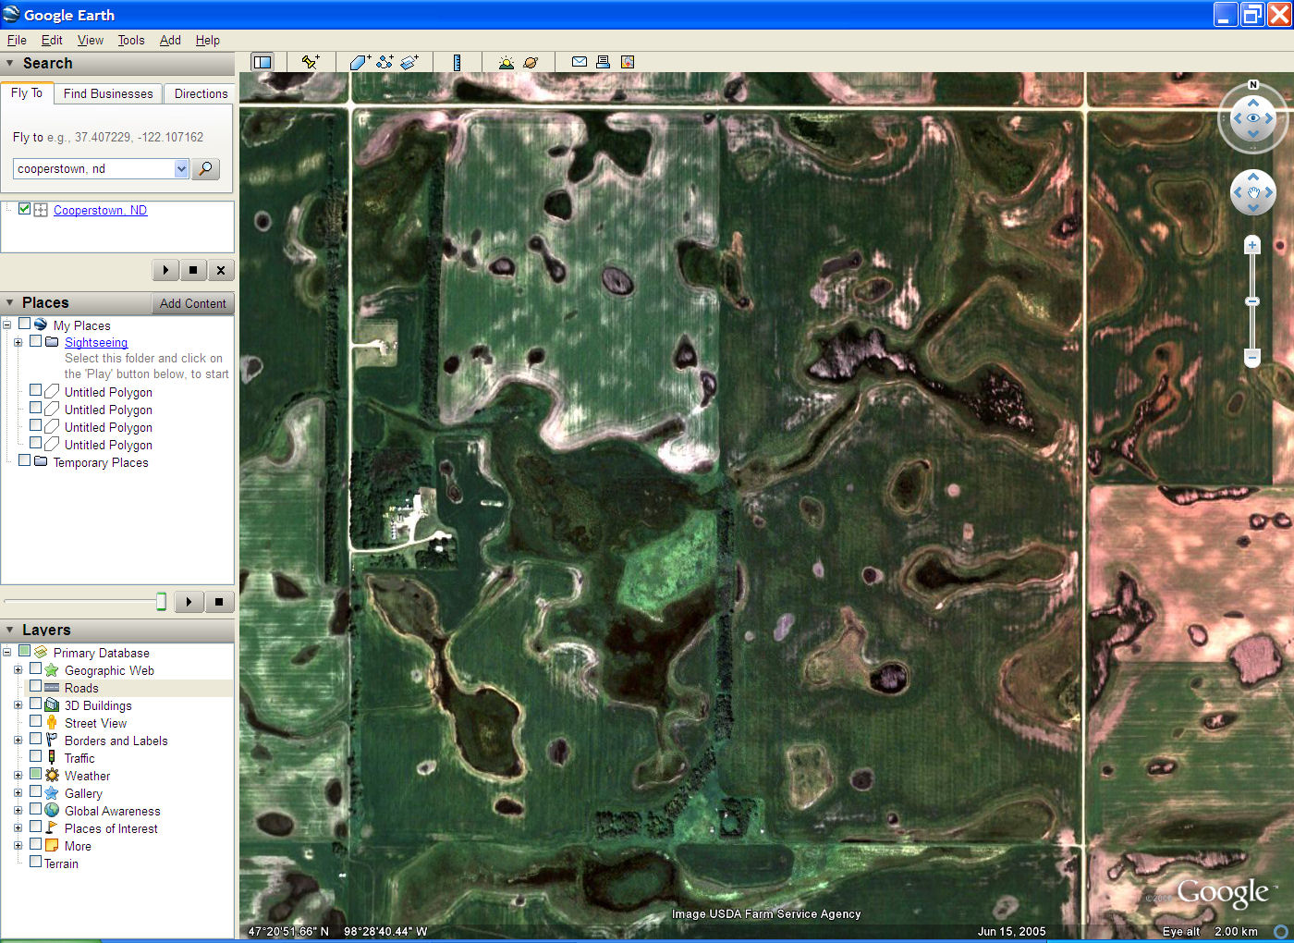Collapse the Places panel triangle
Viewport: 1294px width, 943px height.
[x=10, y=302]
